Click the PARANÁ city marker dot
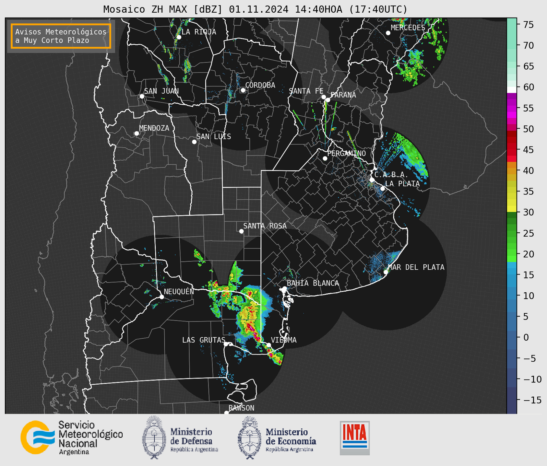Screen dimensions: 547x466 [328, 100]
